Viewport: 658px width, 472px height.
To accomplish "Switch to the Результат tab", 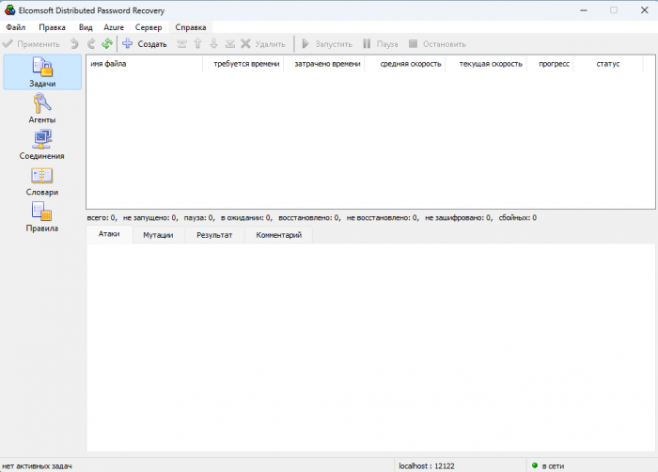I will [x=214, y=235].
